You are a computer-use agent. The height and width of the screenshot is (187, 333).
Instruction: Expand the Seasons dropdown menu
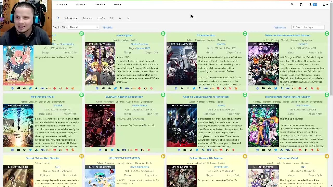[62, 4]
